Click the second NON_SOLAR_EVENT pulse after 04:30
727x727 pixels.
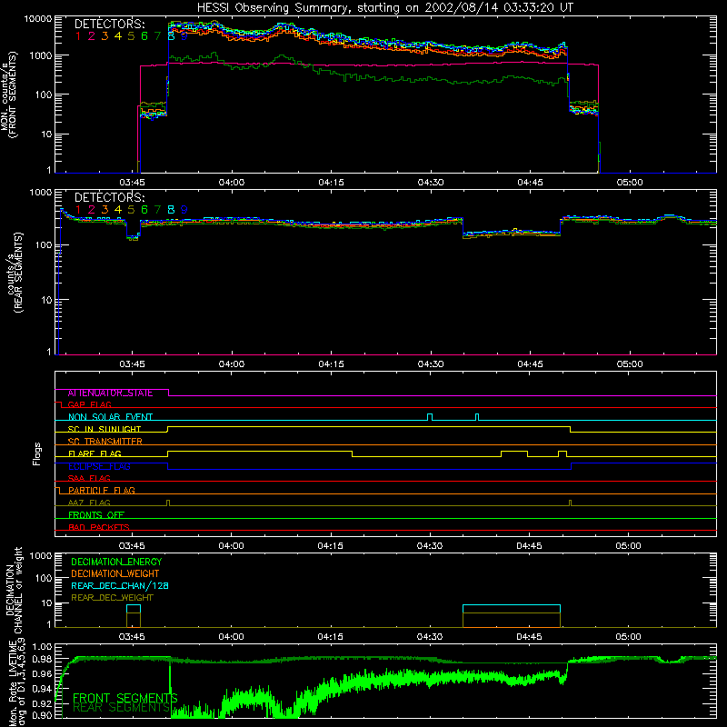477,417
